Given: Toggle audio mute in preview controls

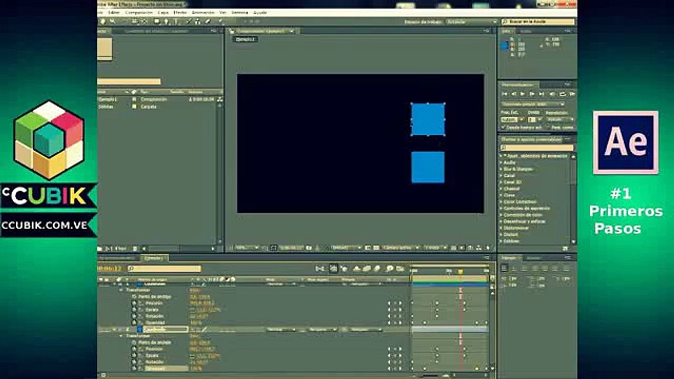Looking at the screenshot, I should click(552, 94).
